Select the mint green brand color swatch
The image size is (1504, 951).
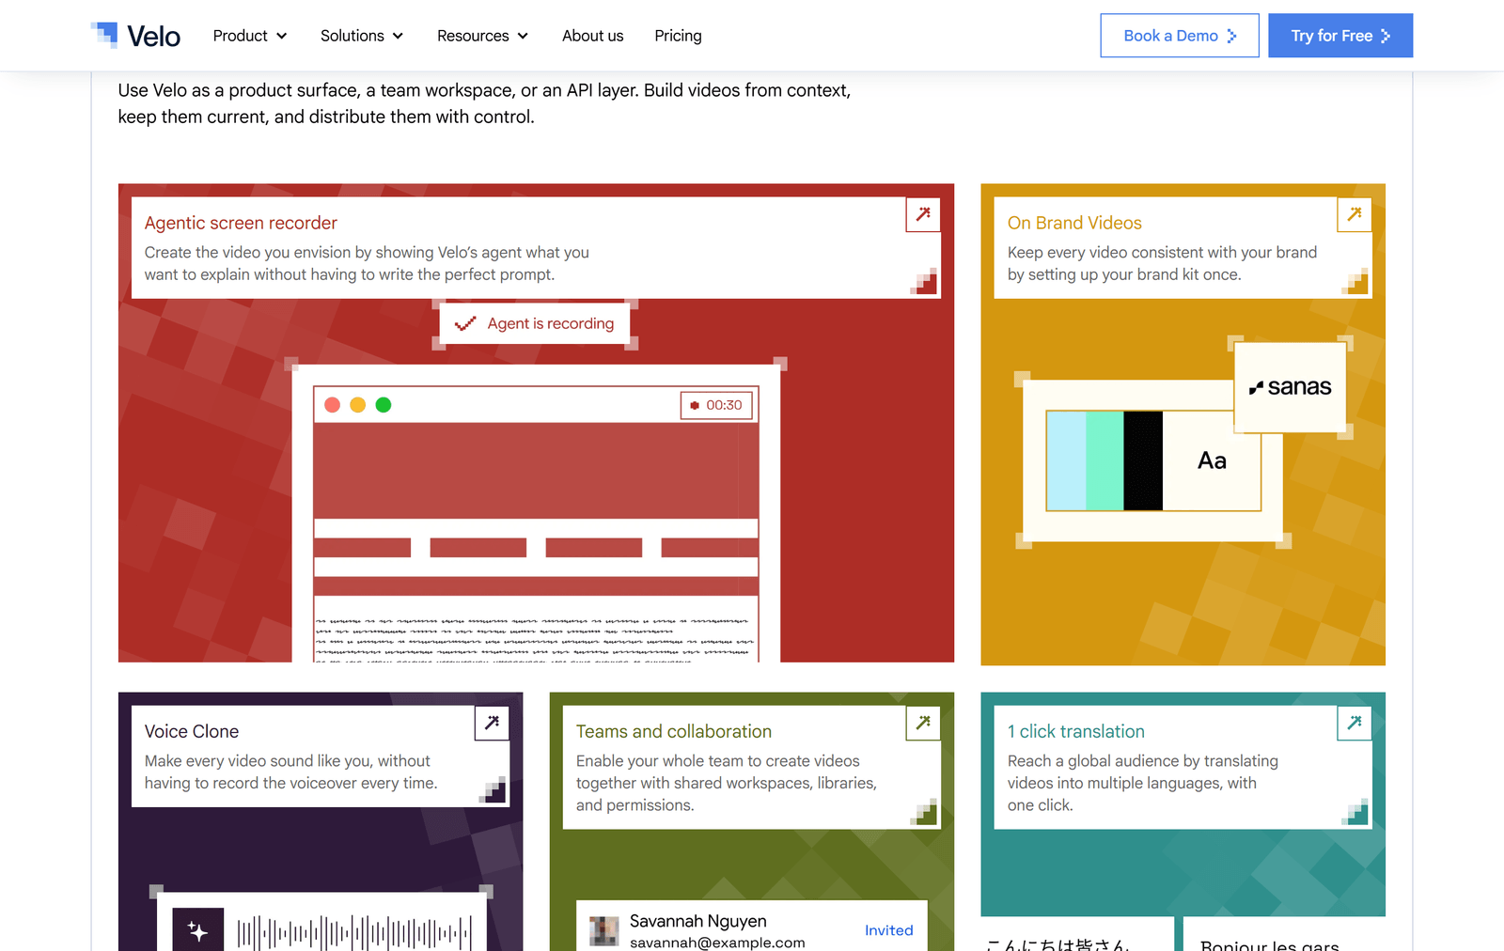pos(1104,460)
